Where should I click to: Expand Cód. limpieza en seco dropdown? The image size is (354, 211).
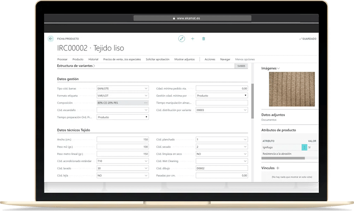click(245, 154)
